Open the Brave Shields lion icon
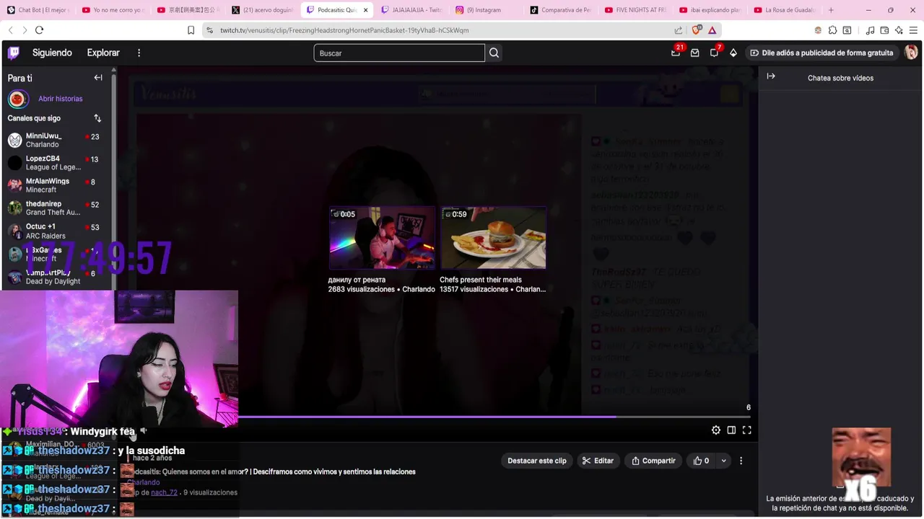Viewport: 924px width, 519px height. [x=697, y=30]
